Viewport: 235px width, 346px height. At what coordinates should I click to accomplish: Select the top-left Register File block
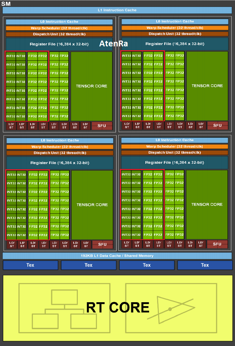(x=59, y=44)
